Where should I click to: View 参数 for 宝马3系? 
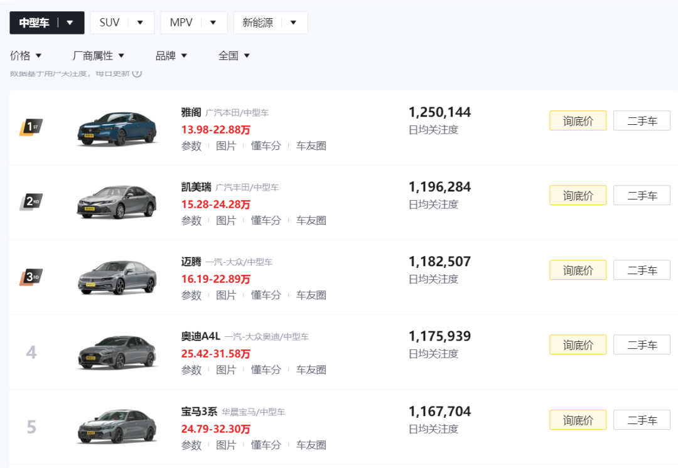coord(191,445)
